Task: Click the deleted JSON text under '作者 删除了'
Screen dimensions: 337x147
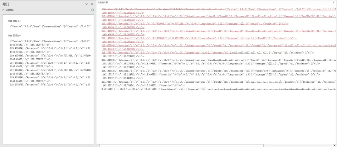Action: (x=50, y=26)
